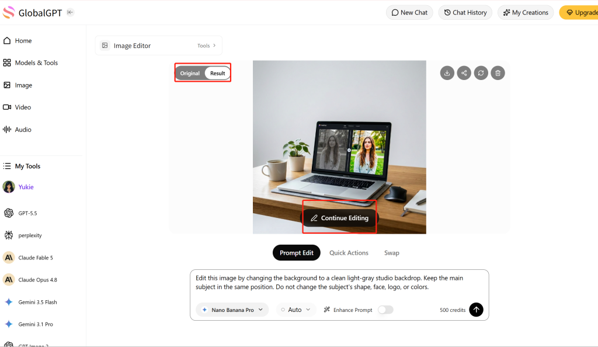Click into the prompt text field

(x=339, y=283)
